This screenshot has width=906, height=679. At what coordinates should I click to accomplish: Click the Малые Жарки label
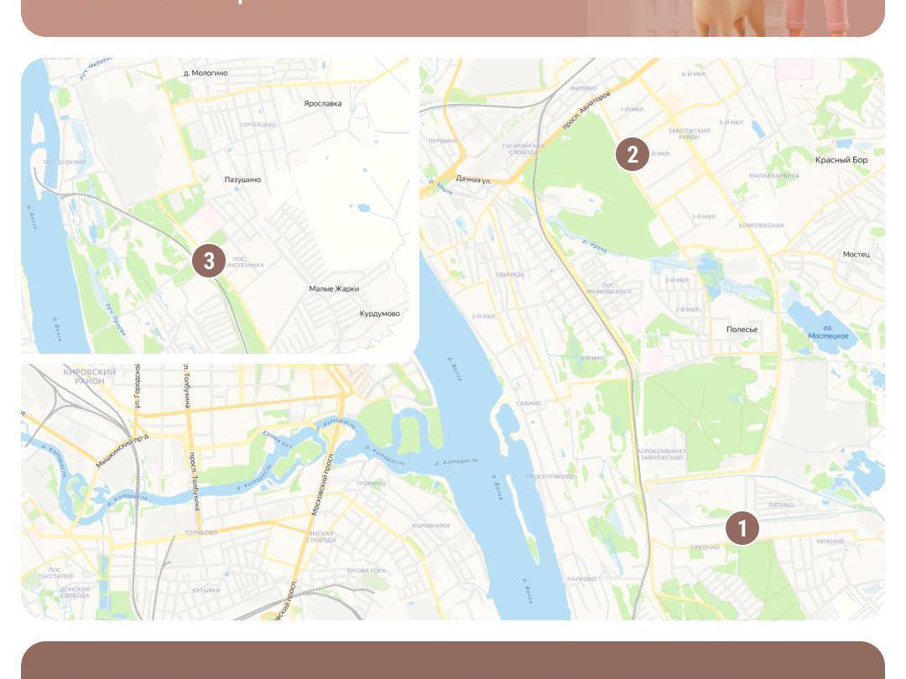(334, 288)
